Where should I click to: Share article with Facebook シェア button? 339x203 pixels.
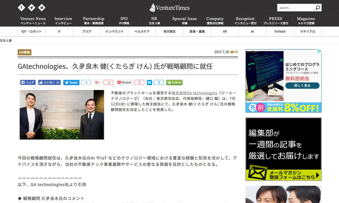[28, 82]
